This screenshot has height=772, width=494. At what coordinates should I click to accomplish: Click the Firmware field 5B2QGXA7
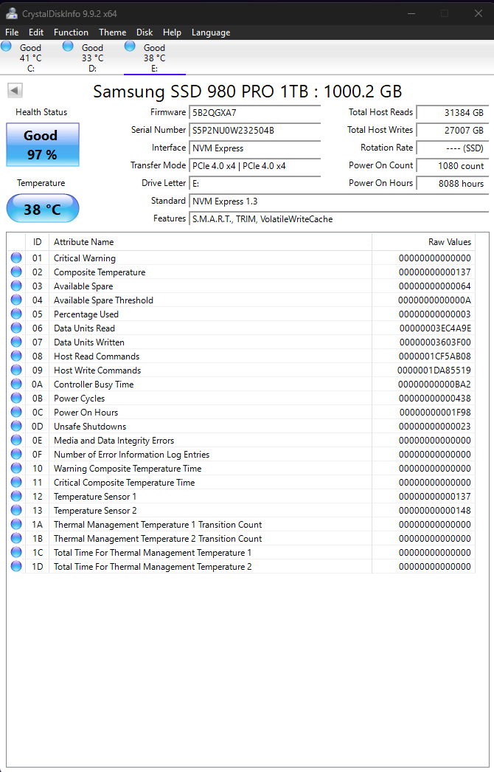[255, 112]
